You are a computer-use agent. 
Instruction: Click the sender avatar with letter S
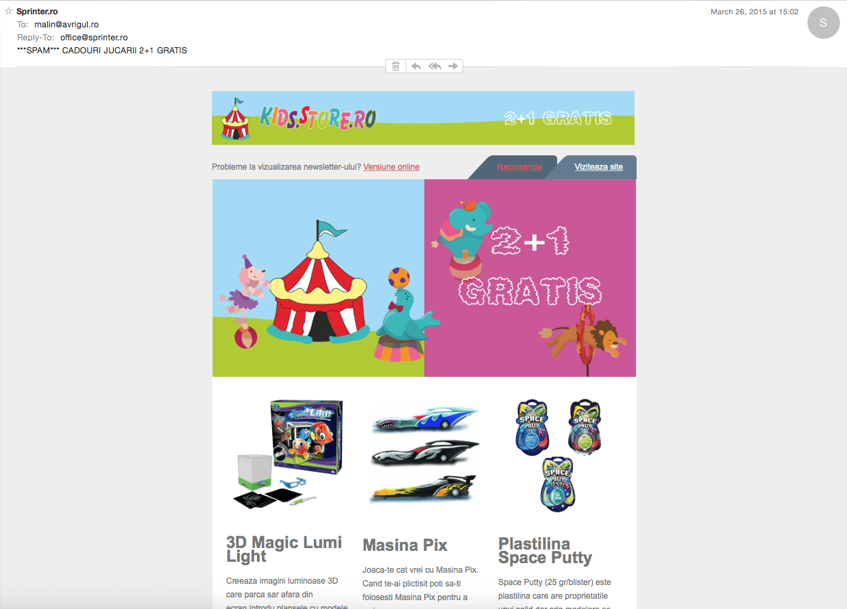823,23
